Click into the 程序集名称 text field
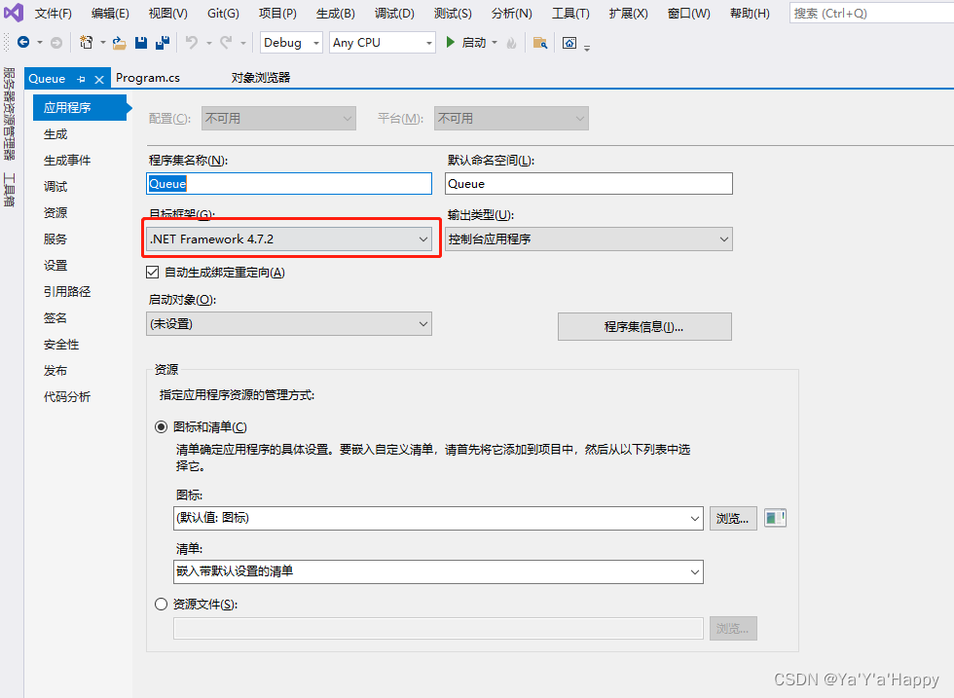 pyautogui.click(x=289, y=184)
